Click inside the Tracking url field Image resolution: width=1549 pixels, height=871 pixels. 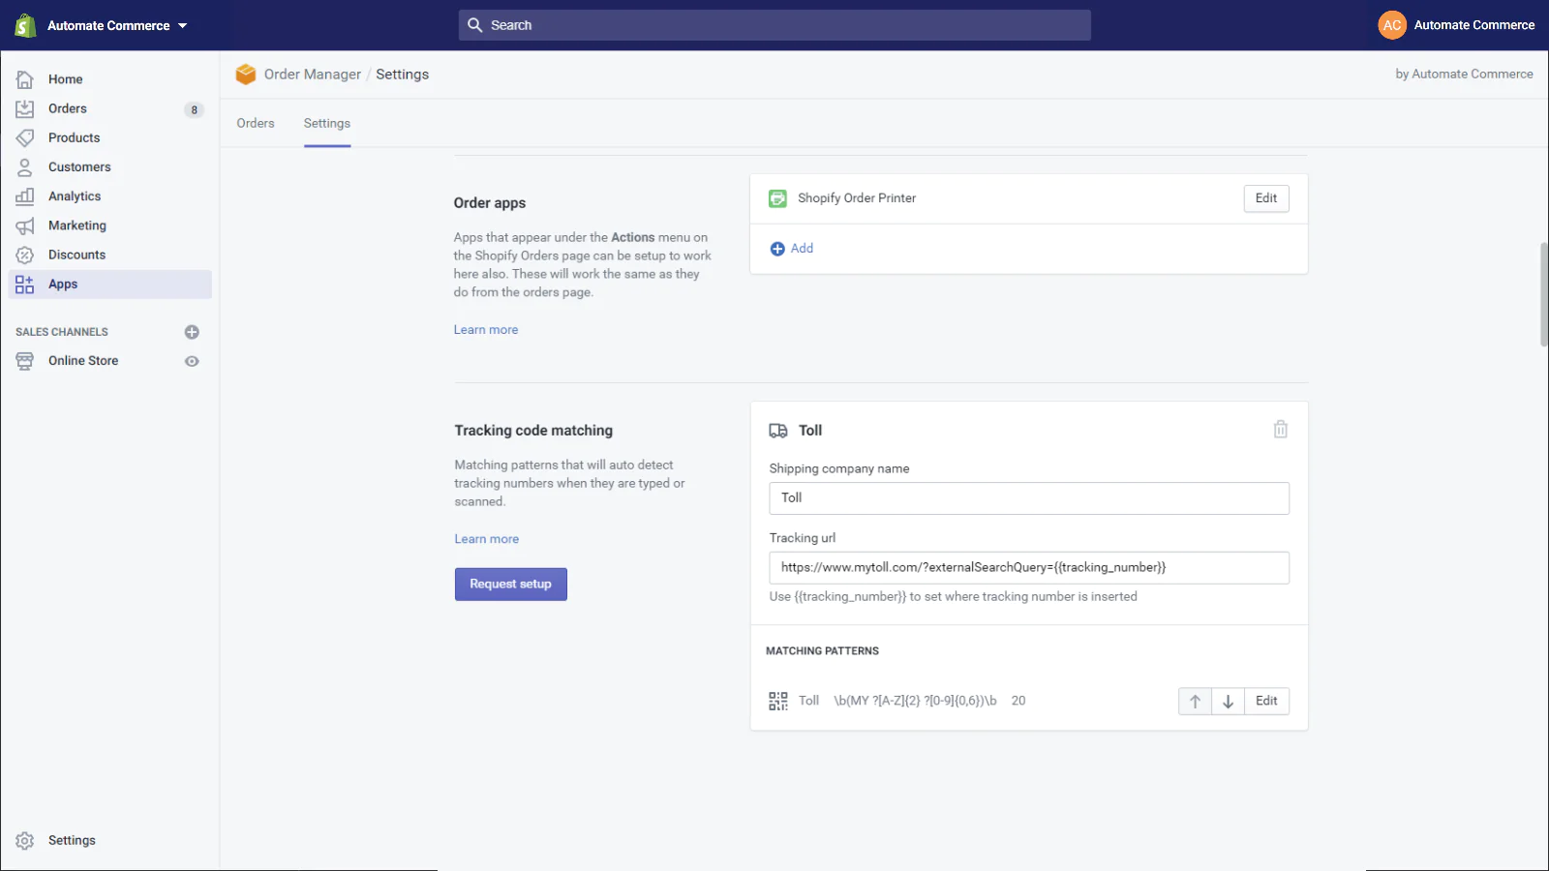point(1028,567)
